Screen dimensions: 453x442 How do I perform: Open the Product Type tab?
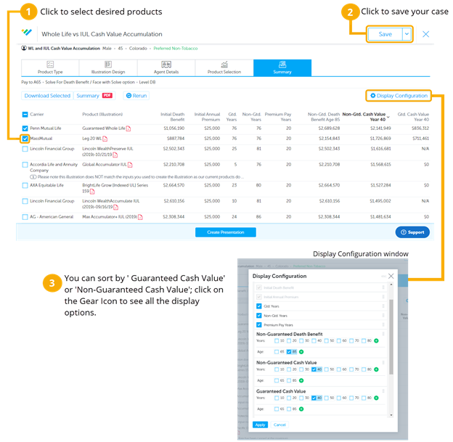(50, 68)
